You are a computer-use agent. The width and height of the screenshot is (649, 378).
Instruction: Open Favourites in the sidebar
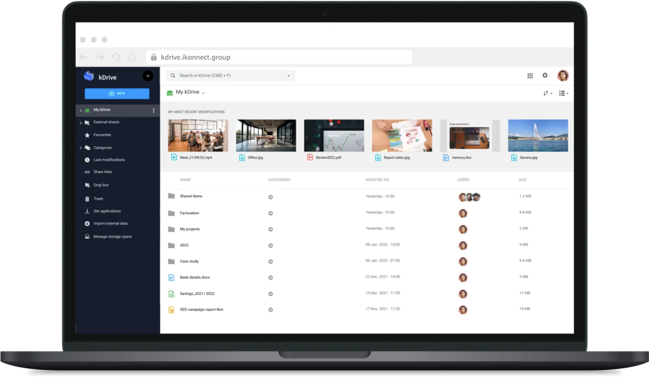pyautogui.click(x=102, y=135)
